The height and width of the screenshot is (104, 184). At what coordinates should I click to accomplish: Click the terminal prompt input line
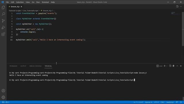[72, 80]
